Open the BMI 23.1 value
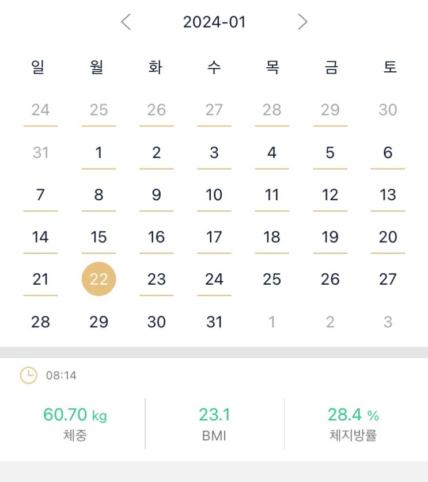 click(x=214, y=415)
